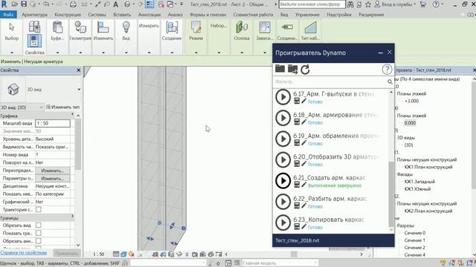476x267 pixels.
Task: Toggle the Свойства properties button
Action: [34, 41]
